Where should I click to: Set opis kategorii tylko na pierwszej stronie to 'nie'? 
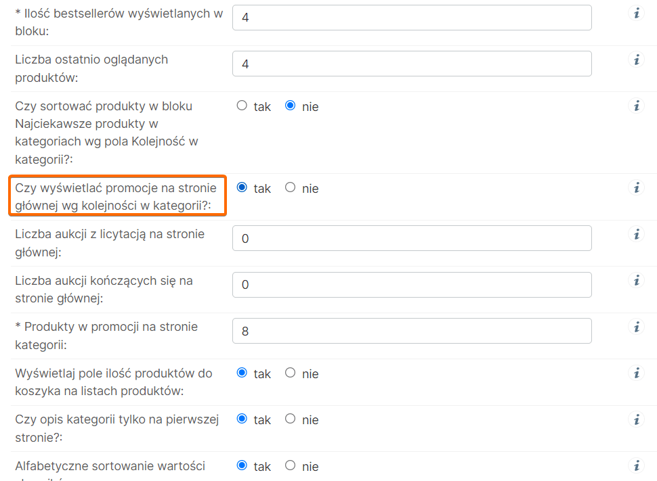point(291,419)
